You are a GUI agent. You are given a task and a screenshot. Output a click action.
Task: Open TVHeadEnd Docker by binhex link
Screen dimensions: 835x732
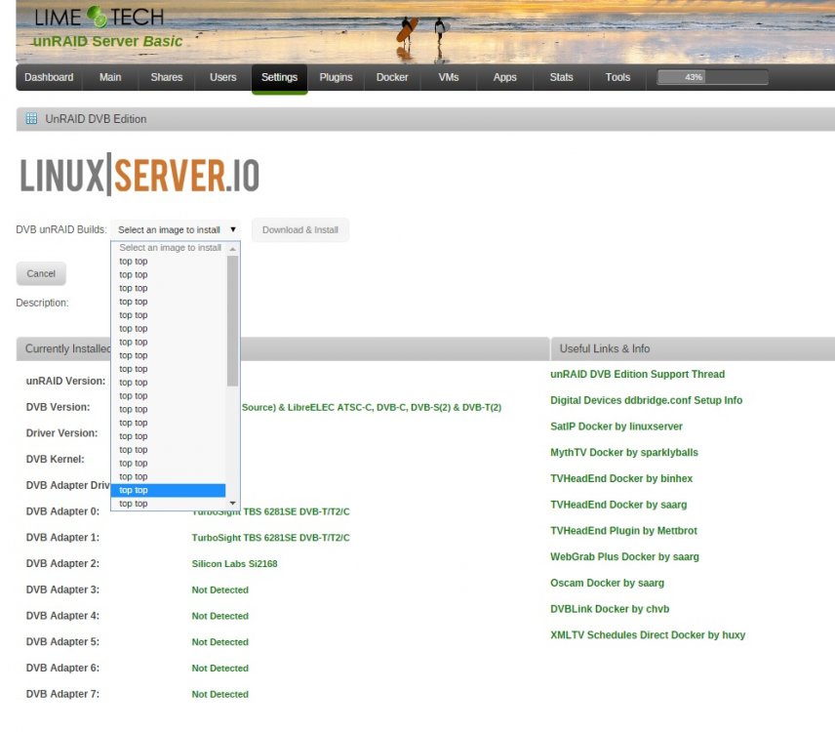(621, 478)
